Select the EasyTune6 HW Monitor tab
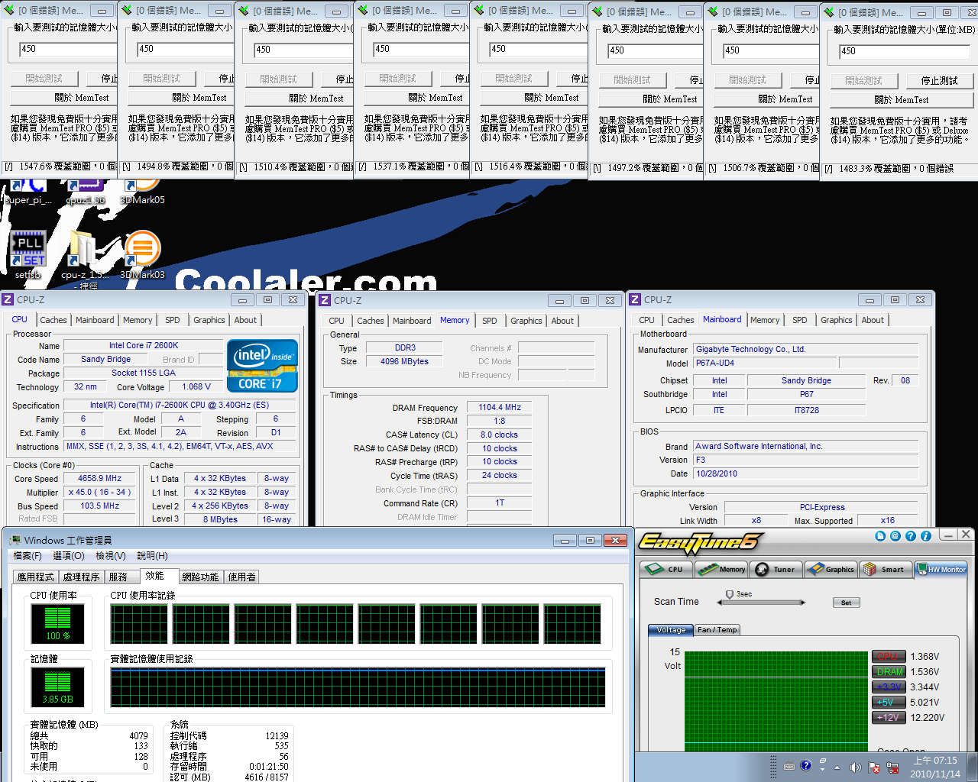Image resolution: width=978 pixels, height=782 pixels. click(941, 569)
